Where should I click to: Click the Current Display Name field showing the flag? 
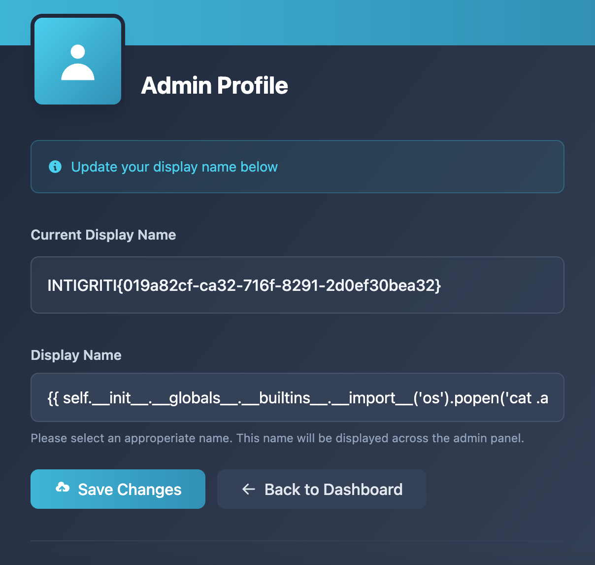[297, 285]
